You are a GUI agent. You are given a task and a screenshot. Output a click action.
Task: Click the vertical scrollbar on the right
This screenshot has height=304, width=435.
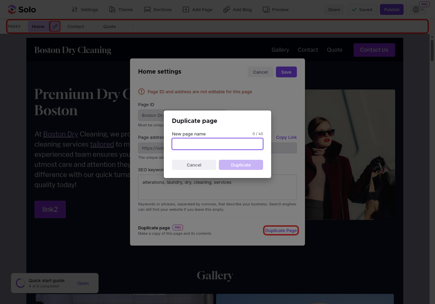pos(432,51)
